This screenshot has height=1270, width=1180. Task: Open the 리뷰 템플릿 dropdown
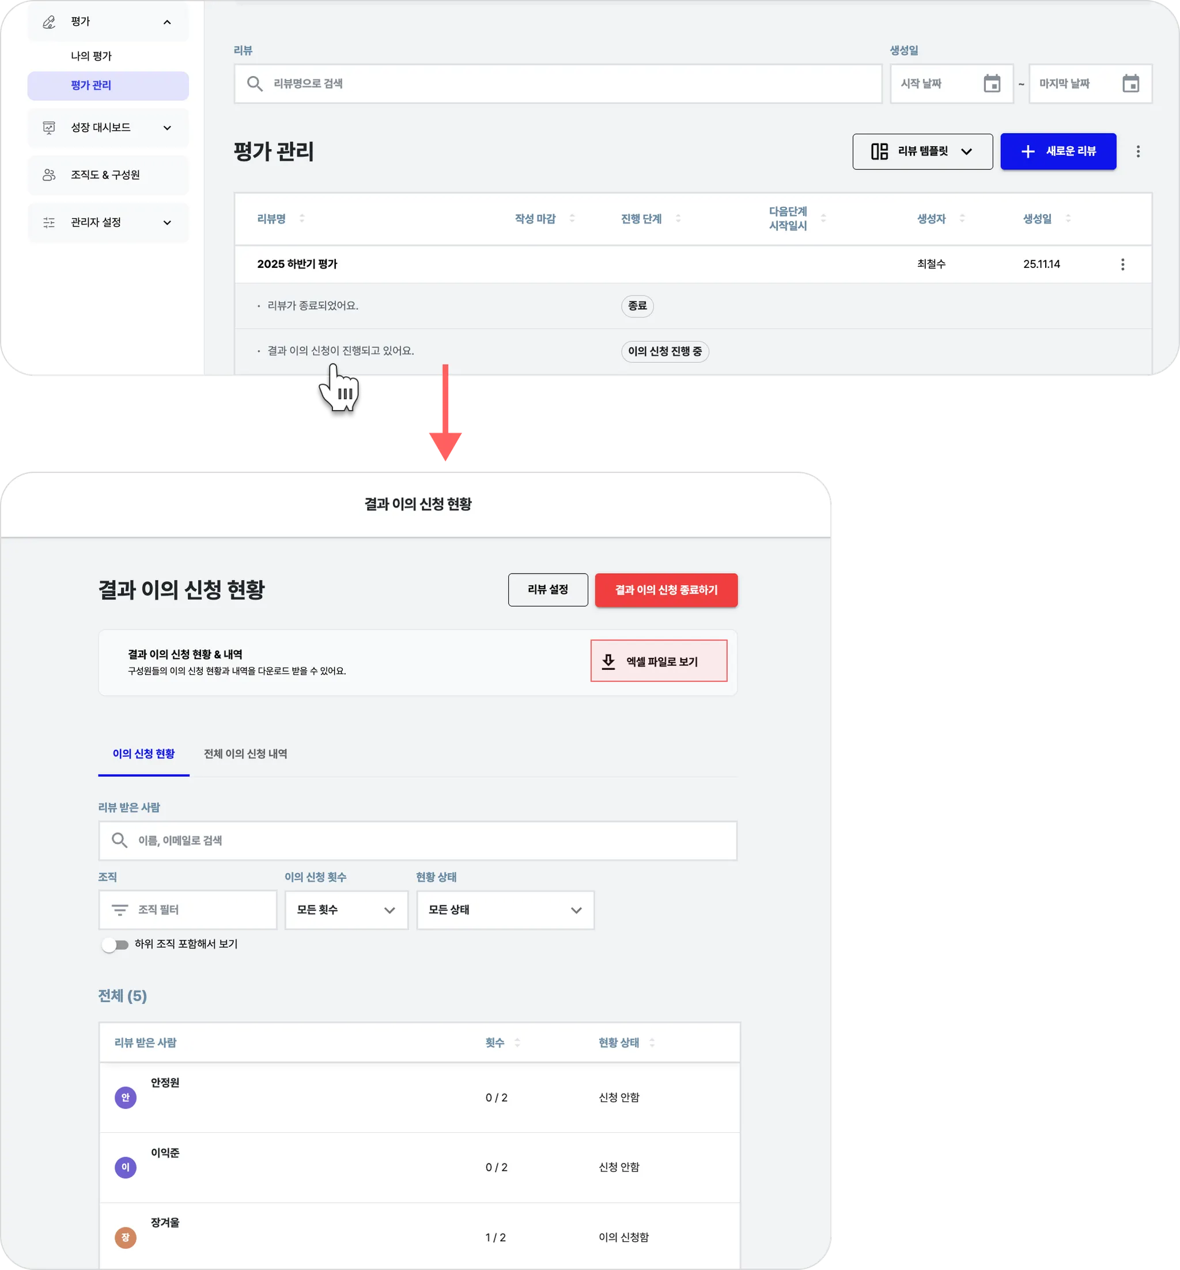(x=922, y=151)
